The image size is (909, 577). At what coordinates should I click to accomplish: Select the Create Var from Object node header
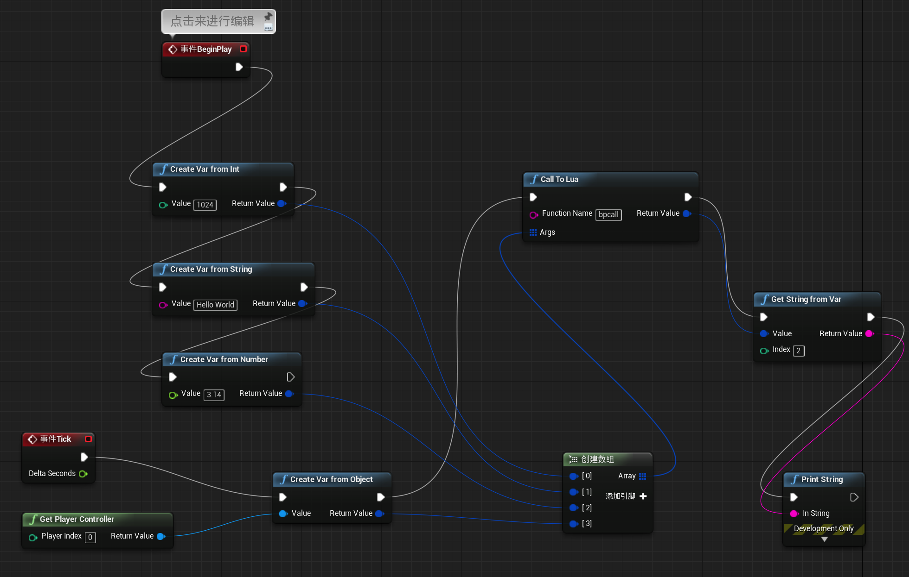[x=331, y=479]
